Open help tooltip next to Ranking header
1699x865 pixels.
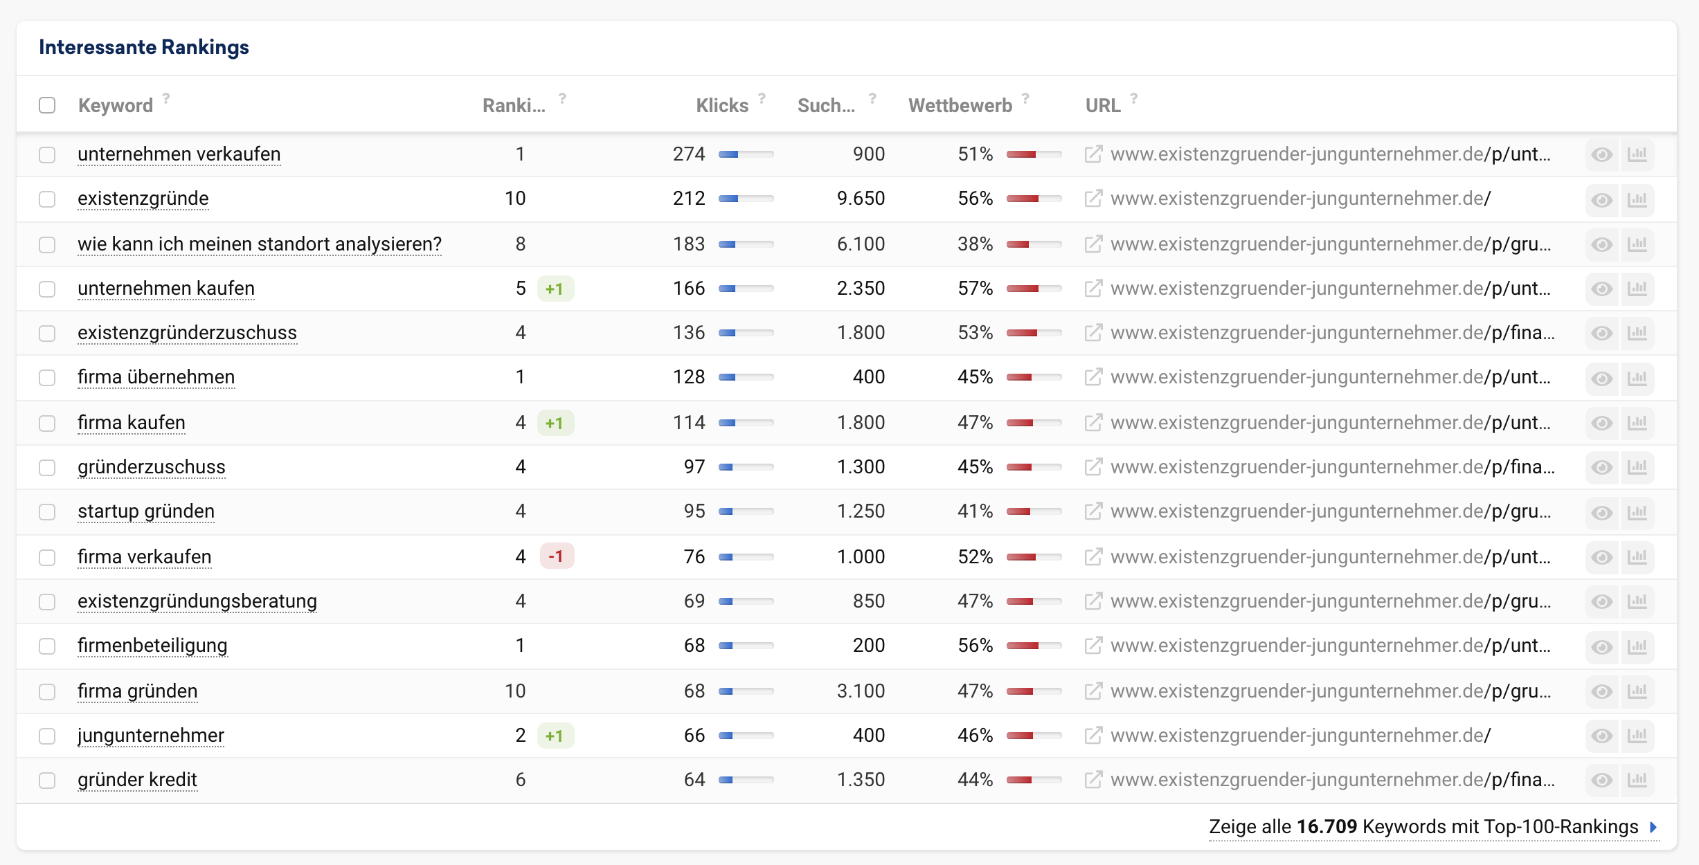pos(562,98)
